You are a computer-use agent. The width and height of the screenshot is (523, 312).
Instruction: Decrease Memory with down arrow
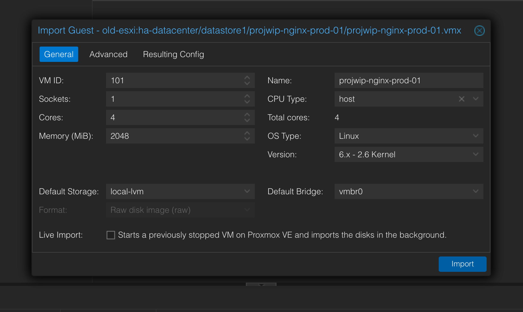247,139
